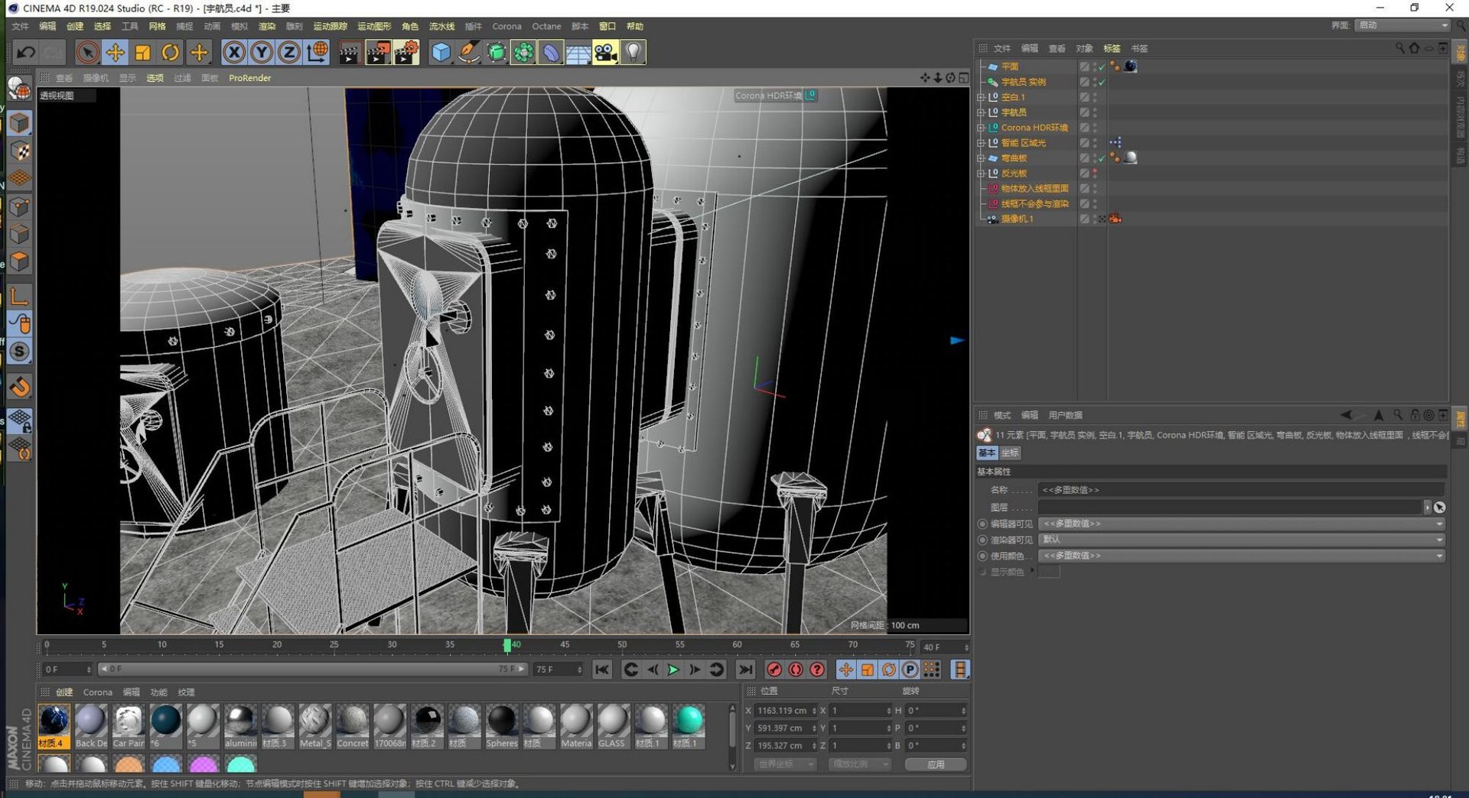Open the spline pen tool icon
Viewport: 1469px width, 798px height.
tap(468, 52)
